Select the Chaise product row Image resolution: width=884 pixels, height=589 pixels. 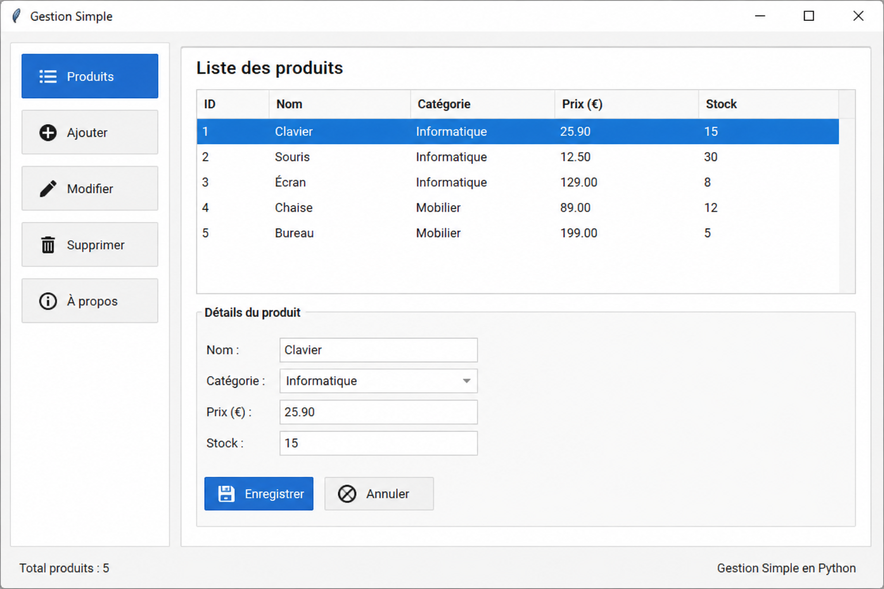[518, 208]
